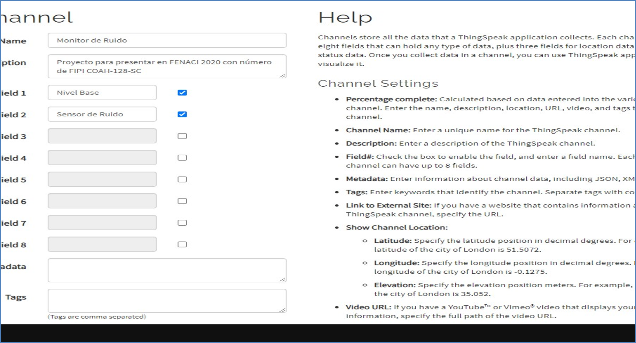
Task: Click the Name field 'Monitor de Ruido'
Action: [167, 40]
